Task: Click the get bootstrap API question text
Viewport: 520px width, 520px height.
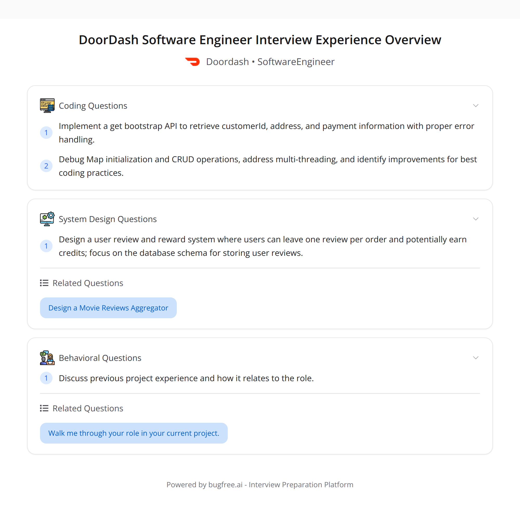Action: click(266, 133)
